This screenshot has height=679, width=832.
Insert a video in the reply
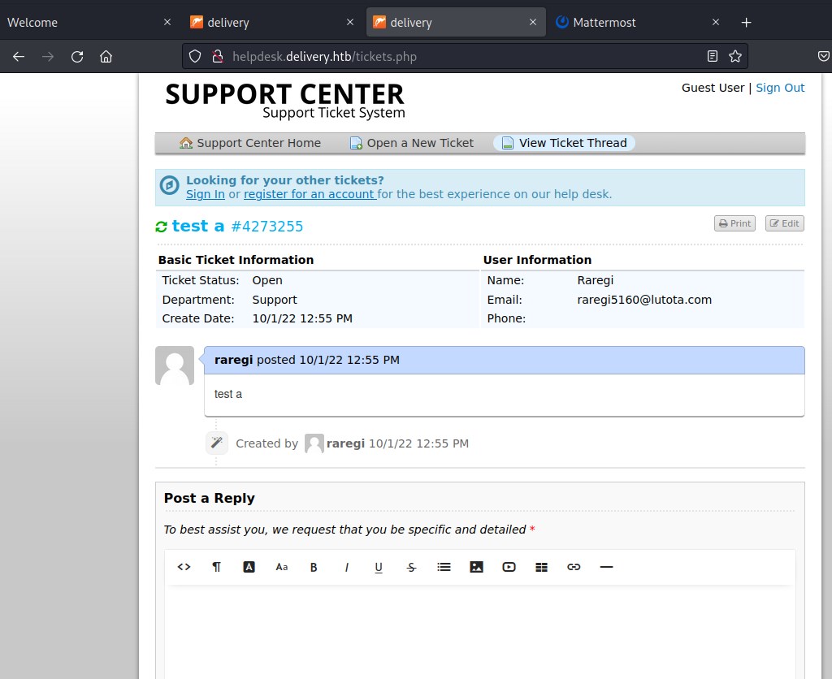(x=509, y=567)
